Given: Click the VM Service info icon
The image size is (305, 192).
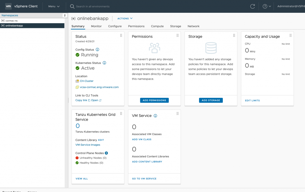Looking at the screenshot, I should click(x=155, y=116).
